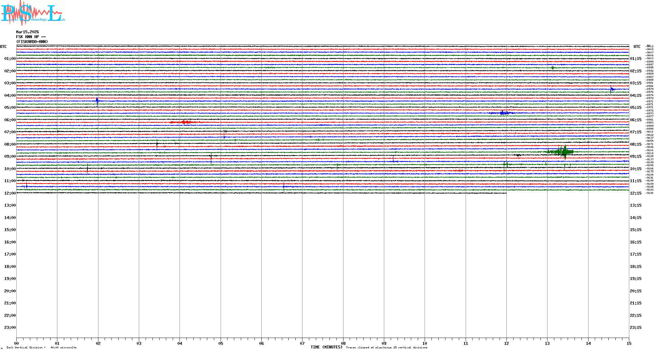The image size is (655, 352).
Task: Click the 18:15 label on right axis
Action: (635, 267)
